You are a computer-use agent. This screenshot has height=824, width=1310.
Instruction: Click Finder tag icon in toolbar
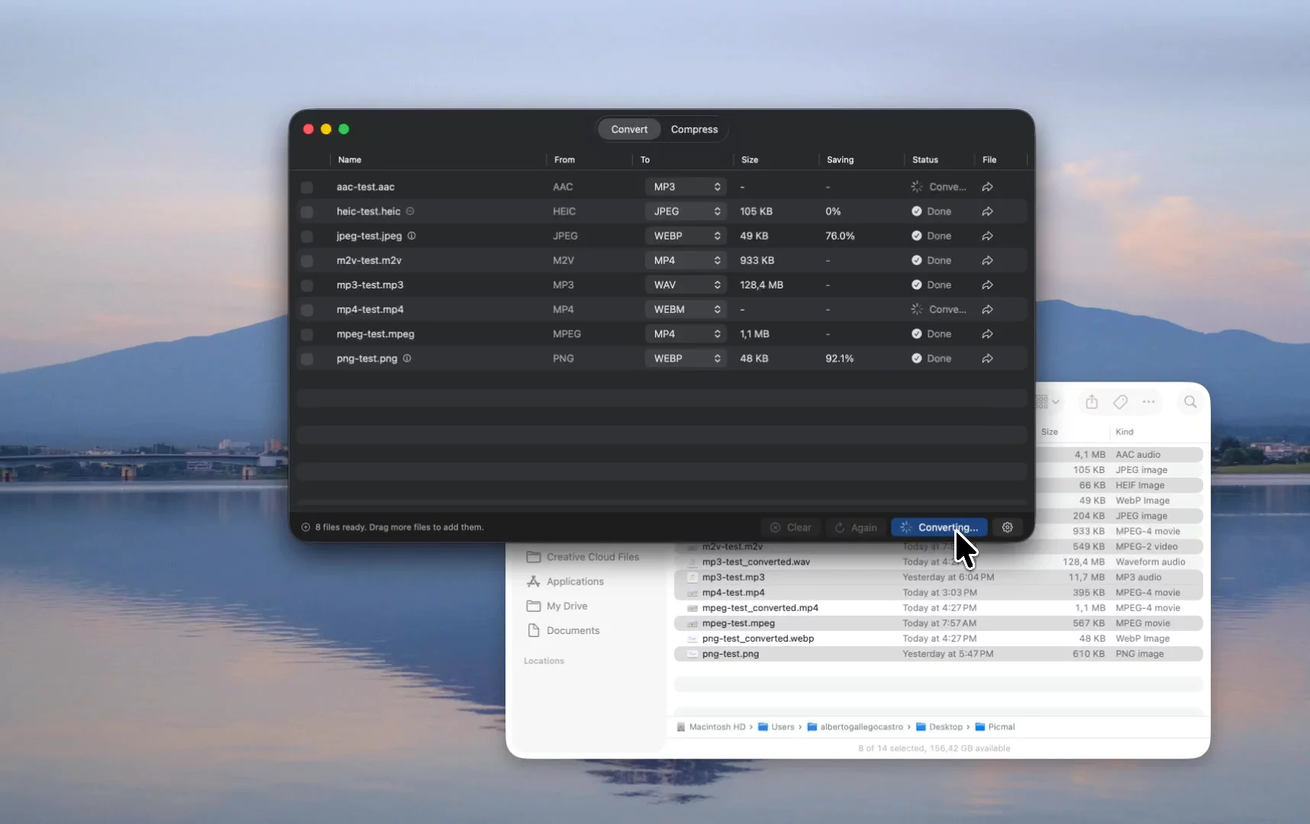(1120, 402)
